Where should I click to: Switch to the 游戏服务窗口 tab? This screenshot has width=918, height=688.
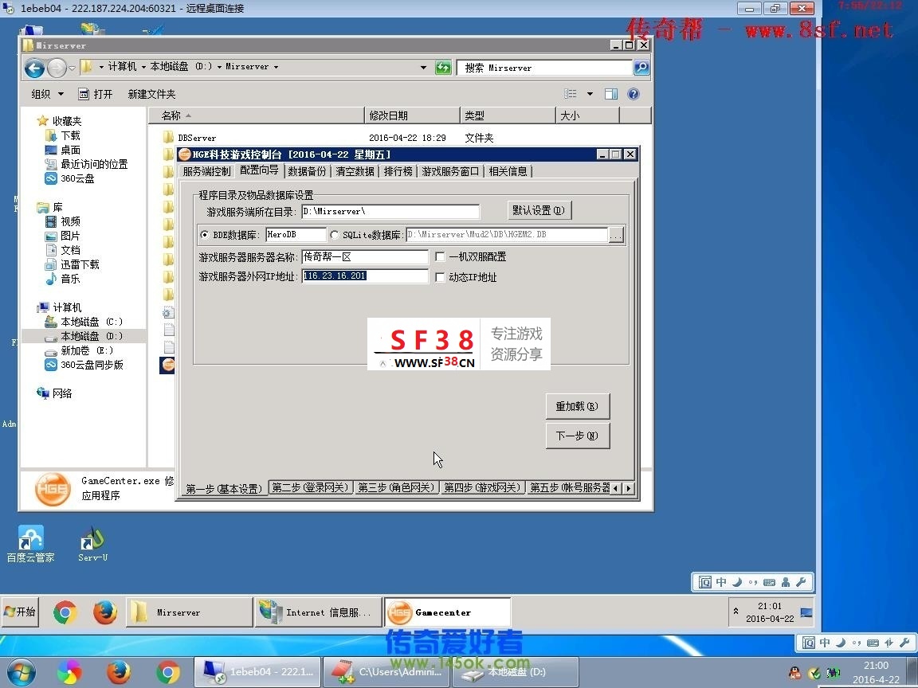[450, 171]
